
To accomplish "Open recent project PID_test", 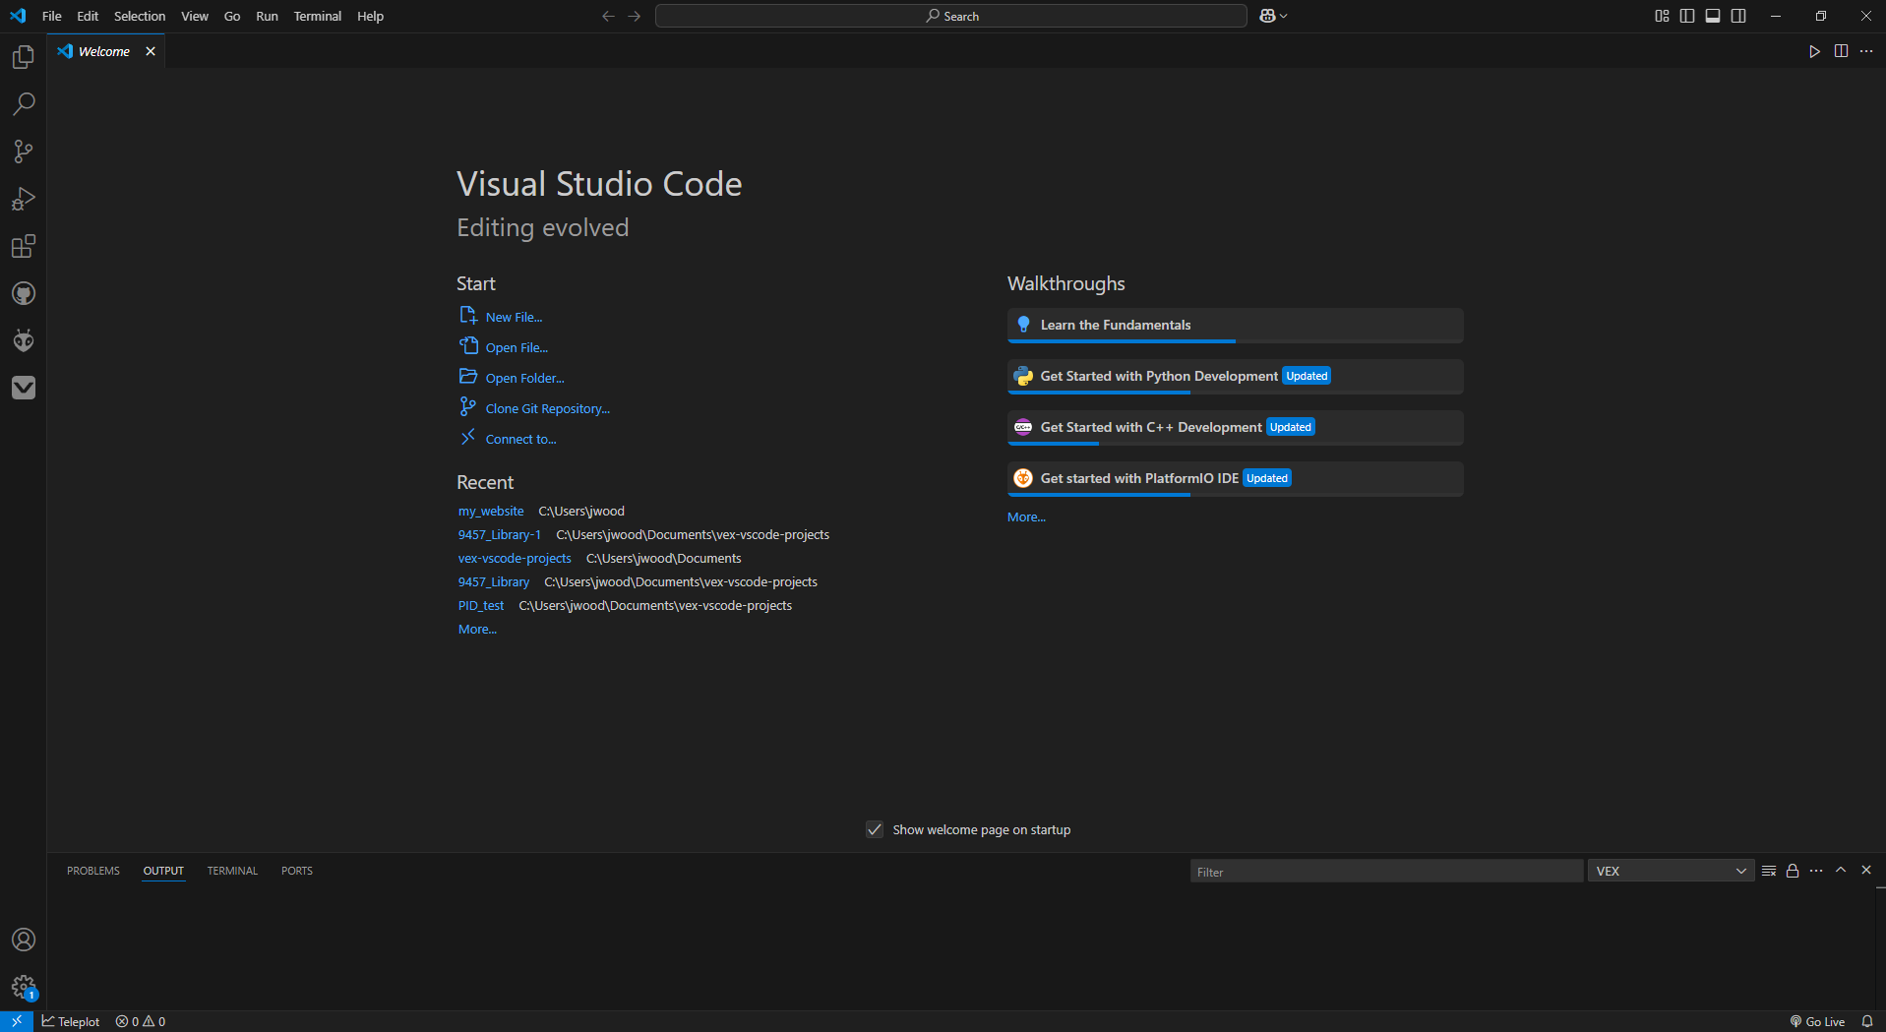I will pos(480,605).
